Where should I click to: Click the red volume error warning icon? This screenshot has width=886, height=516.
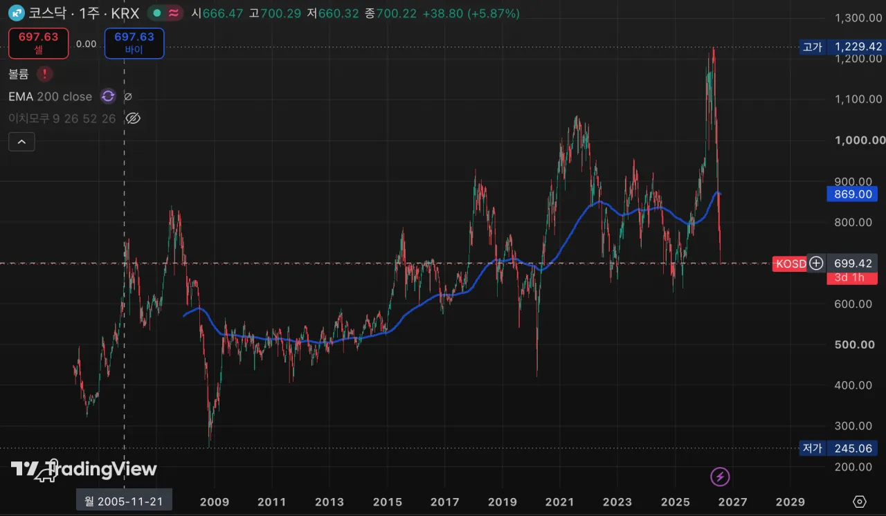point(45,73)
